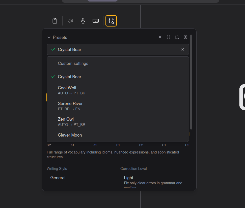Image resolution: width=245 pixels, height=208 pixels.
Task: Select the Zen Owl preset
Action: point(66,121)
